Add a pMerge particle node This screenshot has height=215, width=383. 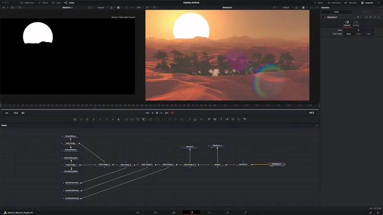195,119
